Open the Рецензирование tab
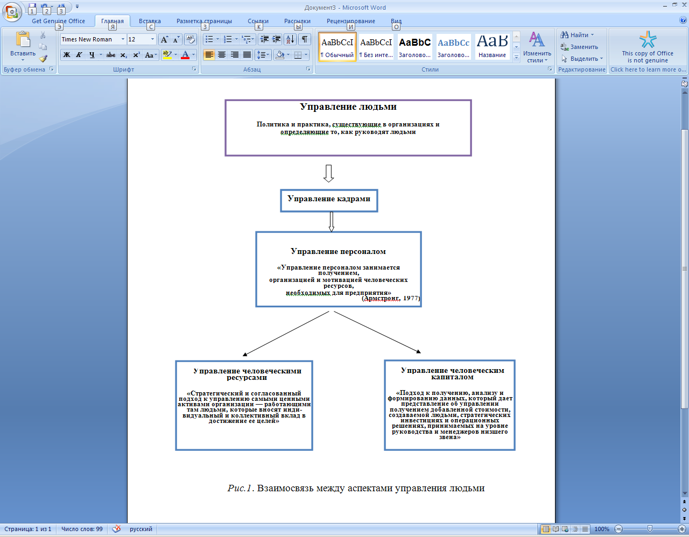The width and height of the screenshot is (689, 537). (x=350, y=21)
